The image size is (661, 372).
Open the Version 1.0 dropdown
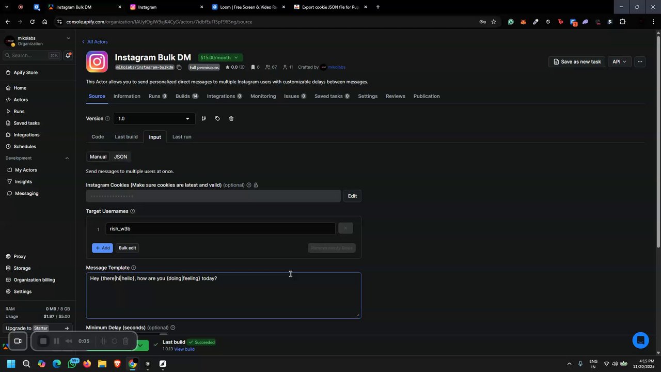[x=154, y=119]
